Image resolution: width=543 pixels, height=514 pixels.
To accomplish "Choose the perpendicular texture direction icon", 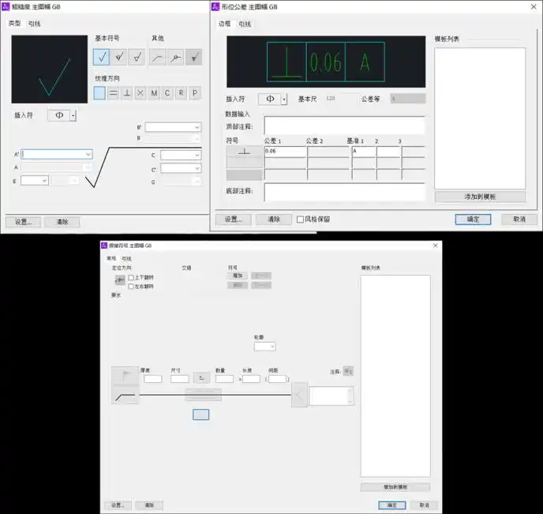I will (127, 93).
